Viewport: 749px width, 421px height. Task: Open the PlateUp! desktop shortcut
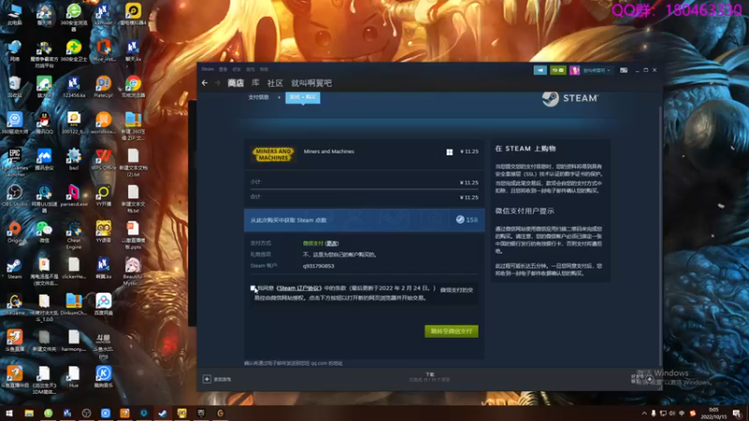[x=103, y=86]
